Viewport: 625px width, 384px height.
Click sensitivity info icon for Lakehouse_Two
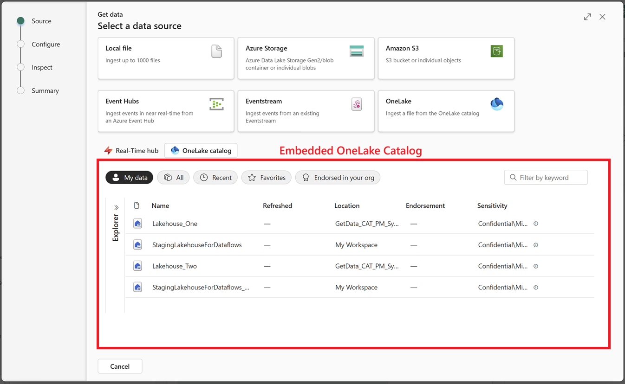pos(536,266)
